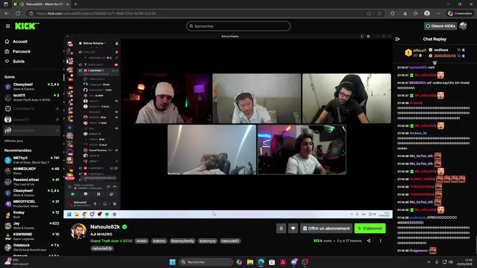
Task: Click Afficher plus in followed list
Action: click(x=13, y=141)
